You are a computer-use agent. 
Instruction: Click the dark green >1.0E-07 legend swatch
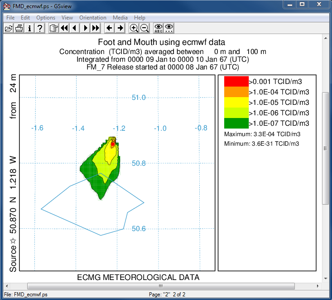point(236,123)
